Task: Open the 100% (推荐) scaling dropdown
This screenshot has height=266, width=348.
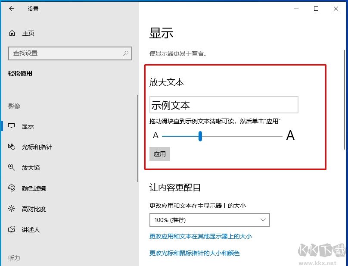Action: pyautogui.click(x=209, y=220)
